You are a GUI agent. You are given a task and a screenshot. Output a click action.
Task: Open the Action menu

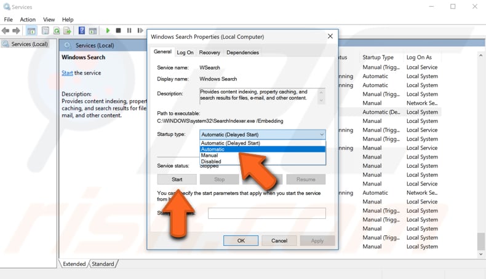[x=28, y=20]
